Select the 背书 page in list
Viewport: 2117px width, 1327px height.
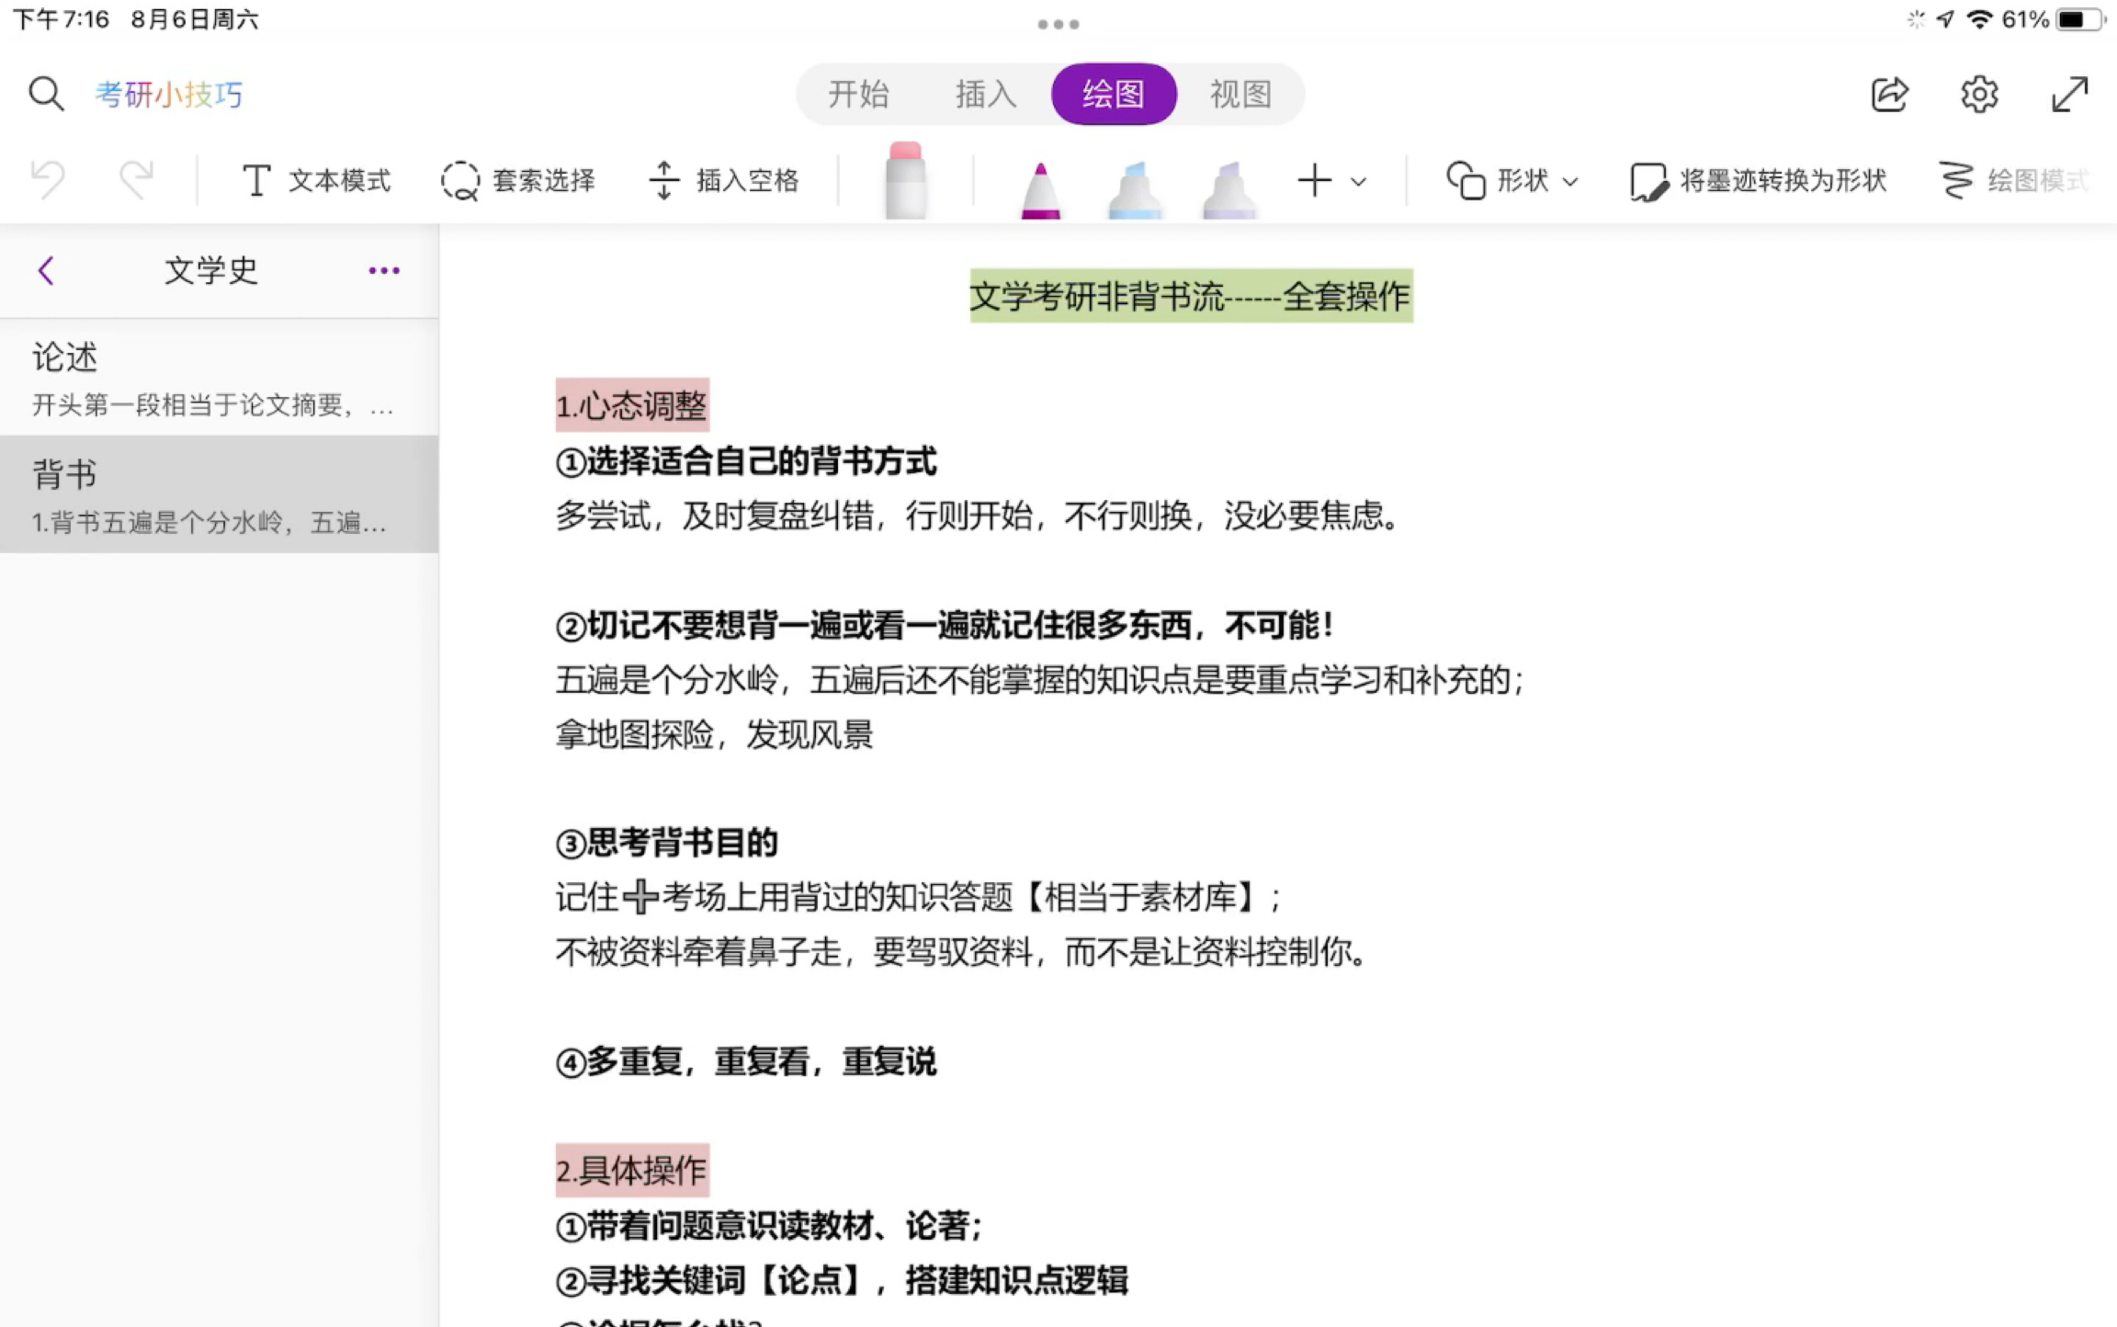coord(219,494)
